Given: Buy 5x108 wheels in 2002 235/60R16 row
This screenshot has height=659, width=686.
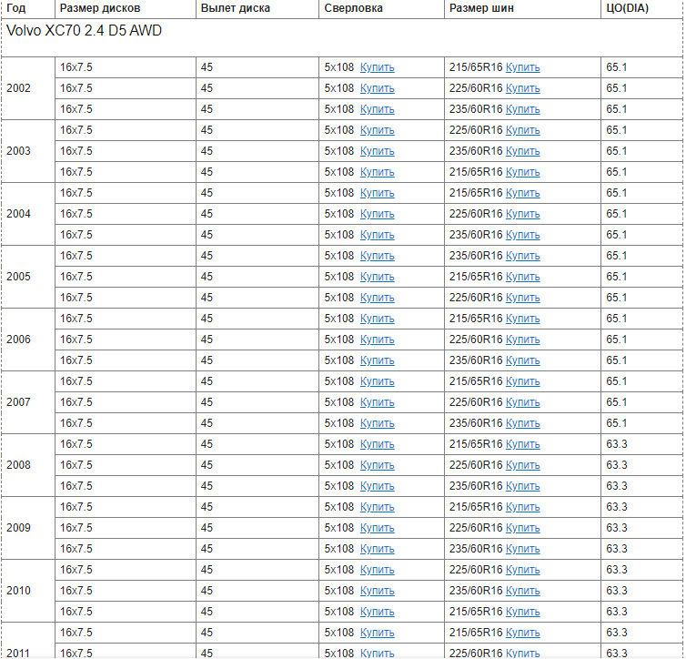Looking at the screenshot, I should (x=378, y=109).
